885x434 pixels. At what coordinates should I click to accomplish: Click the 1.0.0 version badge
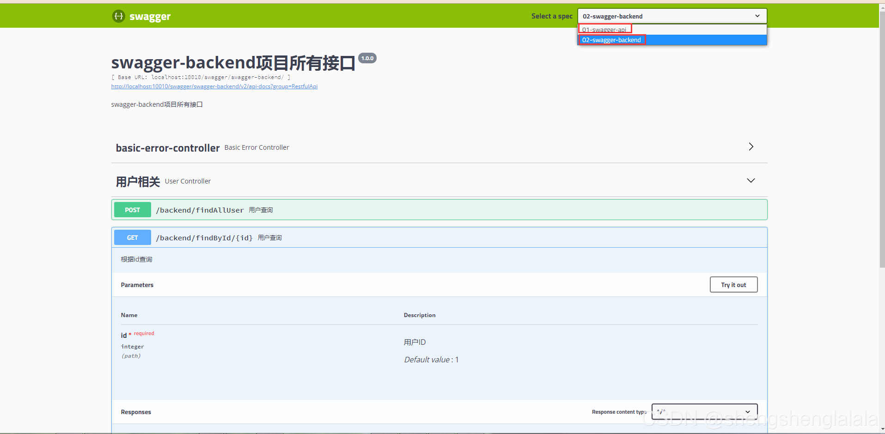click(x=367, y=58)
